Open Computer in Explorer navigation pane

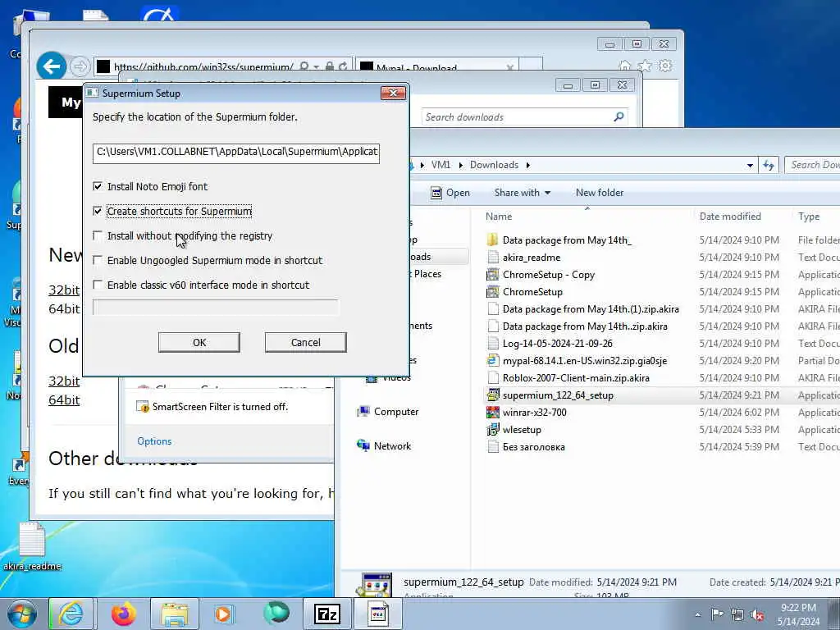(x=396, y=412)
